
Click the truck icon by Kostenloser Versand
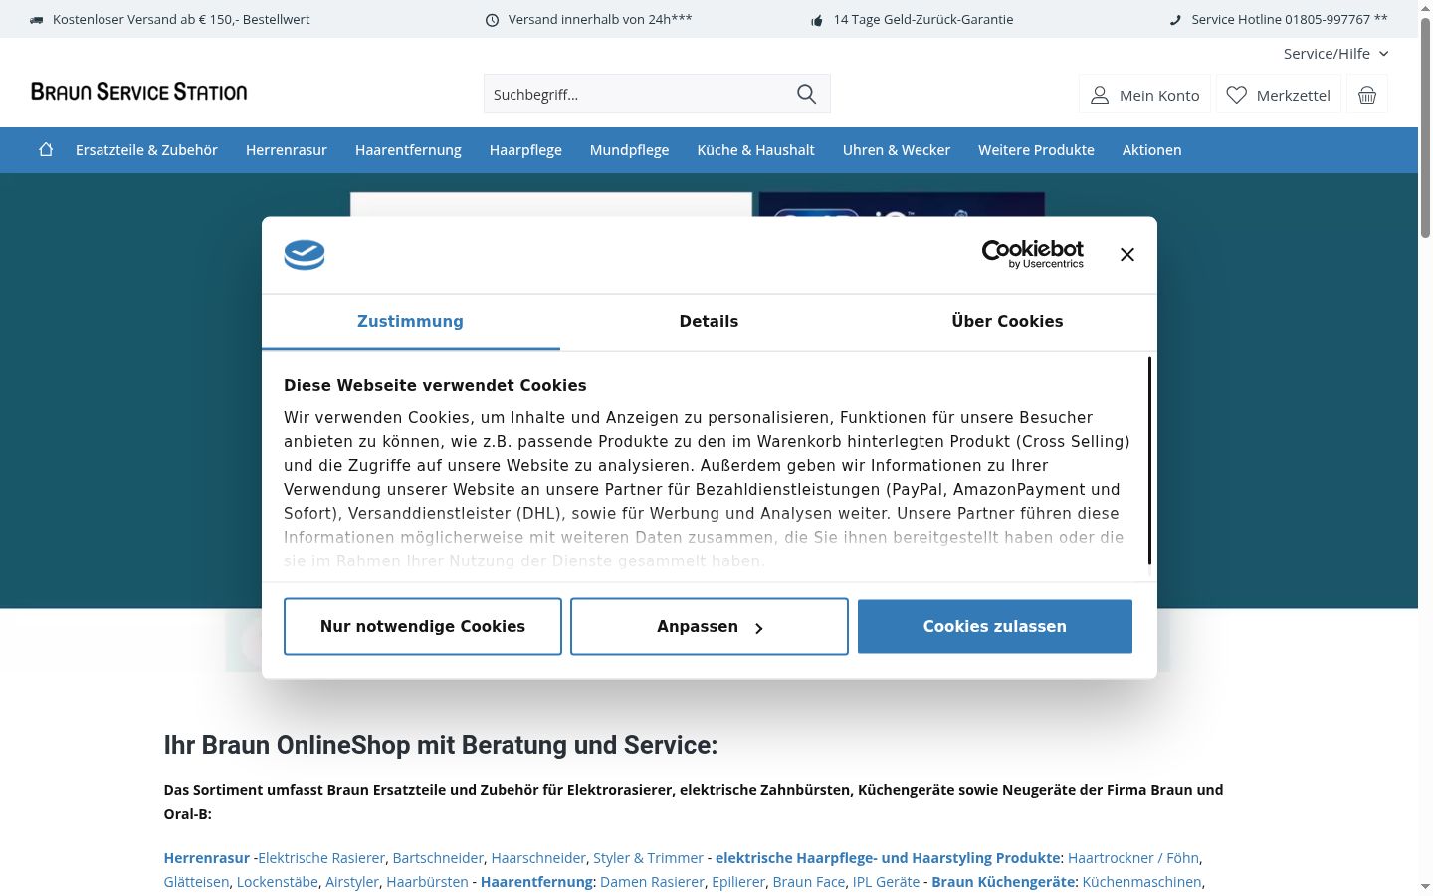[37, 20]
